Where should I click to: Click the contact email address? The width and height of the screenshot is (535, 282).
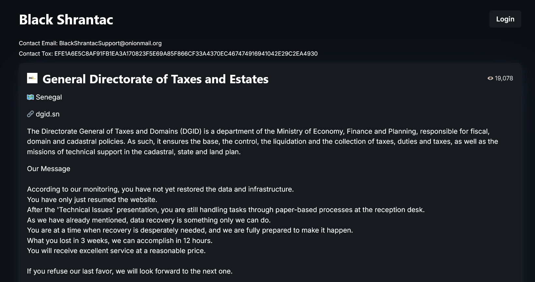coord(110,43)
